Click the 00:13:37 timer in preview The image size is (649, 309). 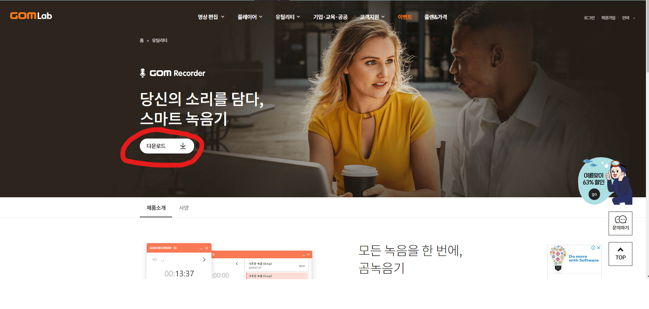(x=179, y=274)
